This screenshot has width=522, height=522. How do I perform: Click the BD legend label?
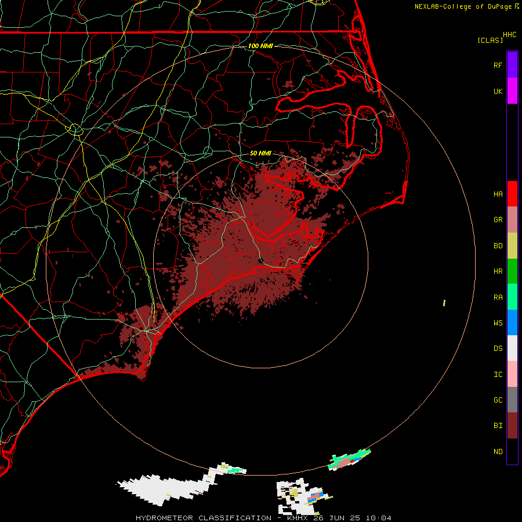point(498,246)
